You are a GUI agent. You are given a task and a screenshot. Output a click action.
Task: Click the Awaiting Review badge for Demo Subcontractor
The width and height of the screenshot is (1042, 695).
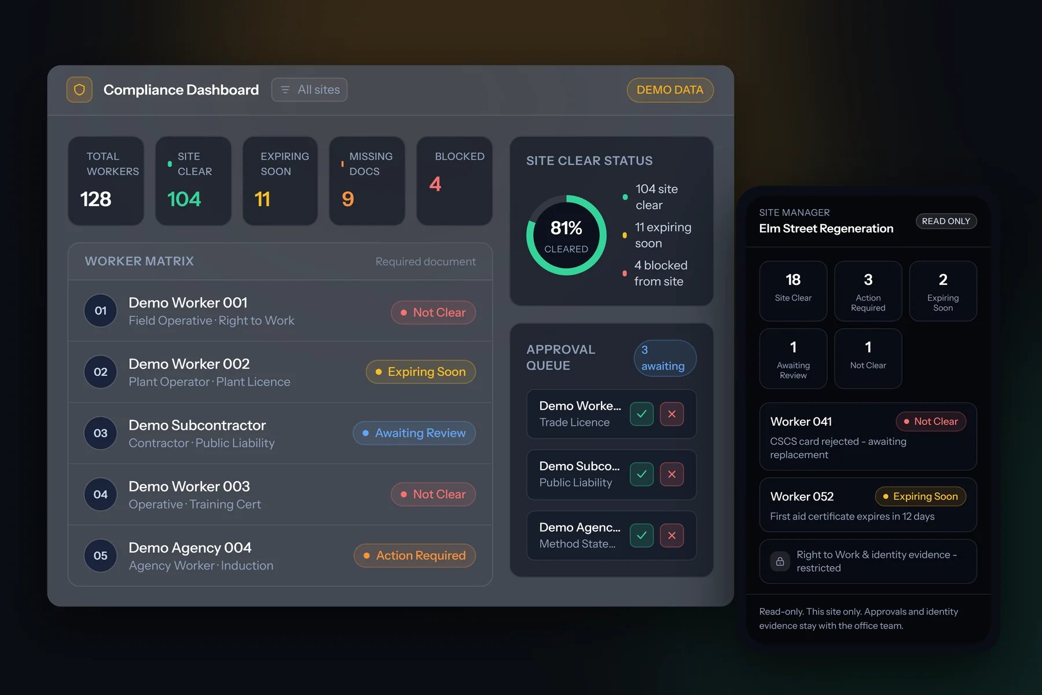pos(414,433)
